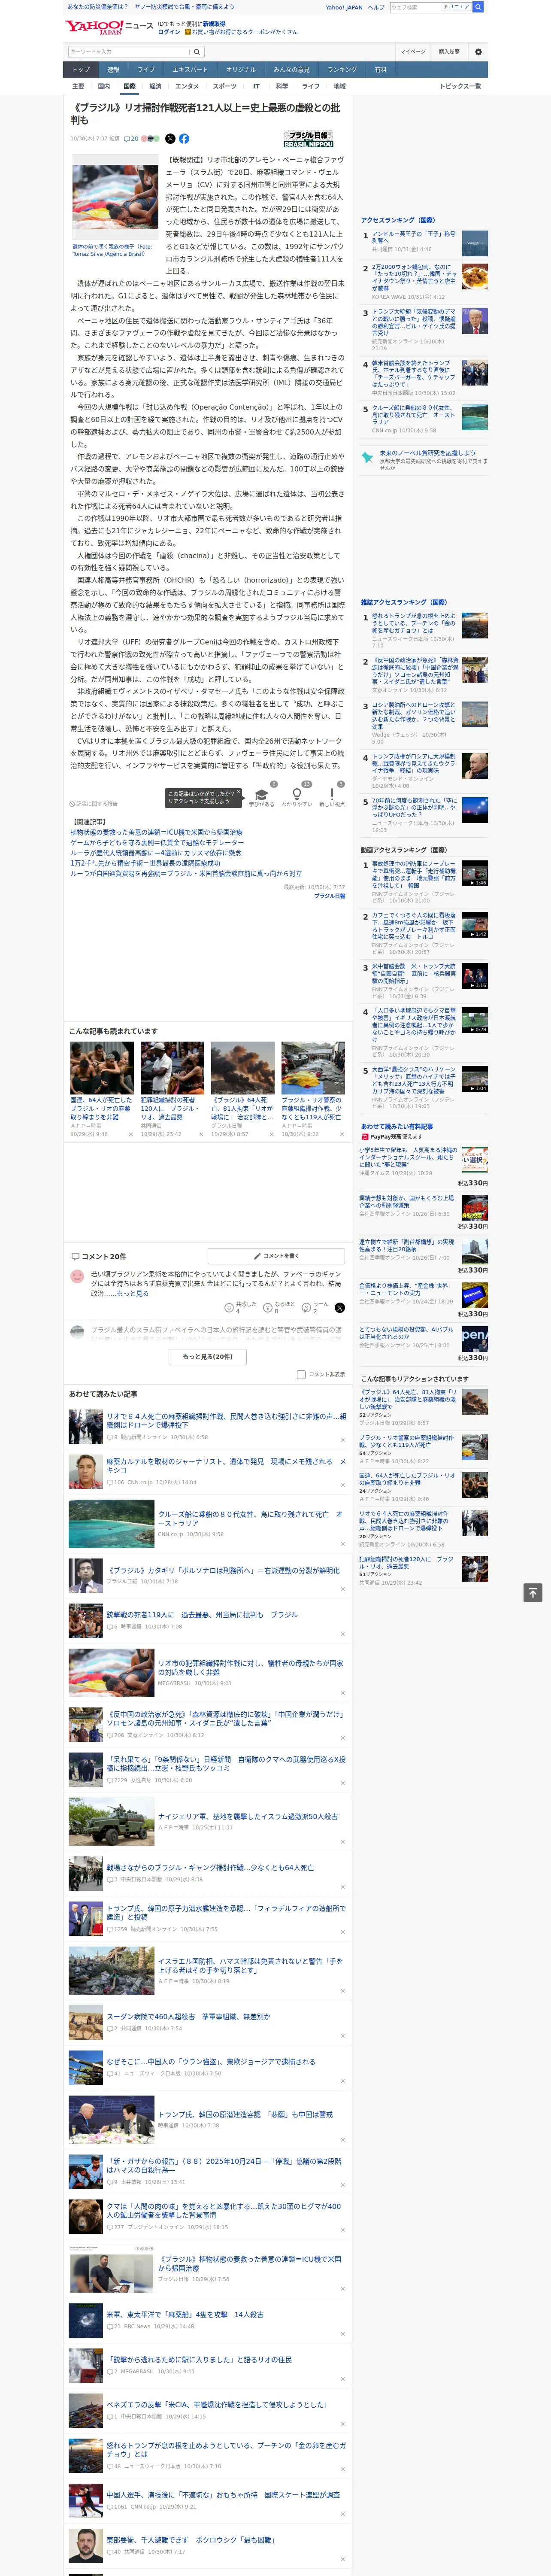Image resolution: width=551 pixels, height=2576 pixels.
Task: Click マイページ button
Action: pos(412,52)
